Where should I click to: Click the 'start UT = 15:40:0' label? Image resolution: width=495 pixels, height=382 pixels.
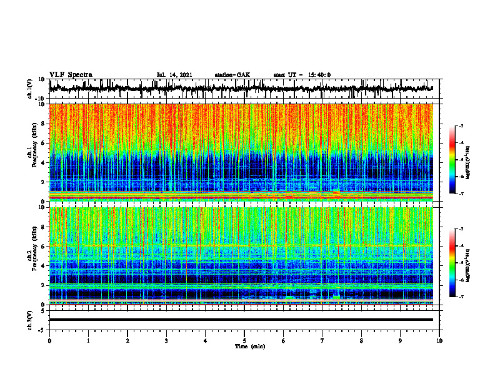pos(302,75)
